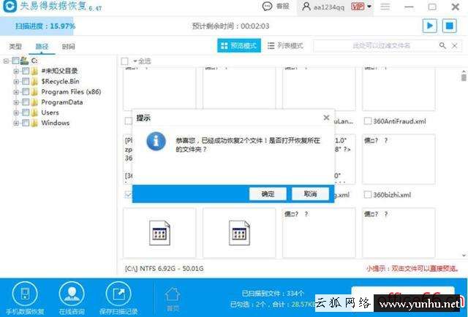Switch to the 类型 tab
The image size is (468, 317).
tap(15, 47)
